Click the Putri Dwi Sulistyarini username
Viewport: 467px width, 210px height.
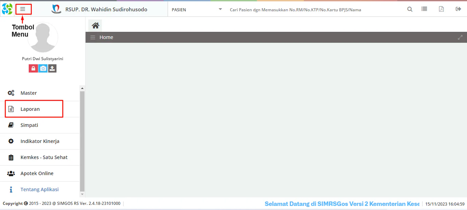click(42, 59)
